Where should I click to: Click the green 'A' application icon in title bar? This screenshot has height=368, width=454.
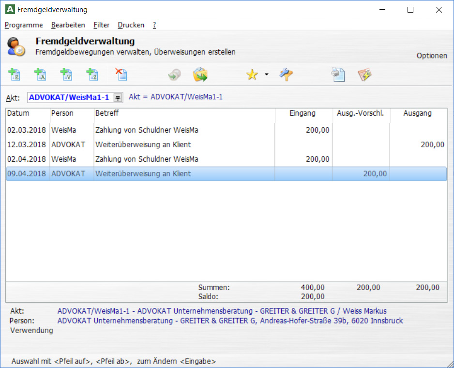click(10, 9)
